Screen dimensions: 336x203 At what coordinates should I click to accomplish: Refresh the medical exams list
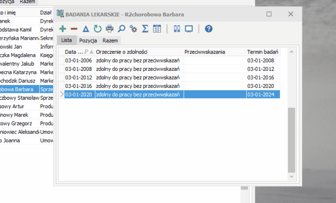click(x=98, y=29)
